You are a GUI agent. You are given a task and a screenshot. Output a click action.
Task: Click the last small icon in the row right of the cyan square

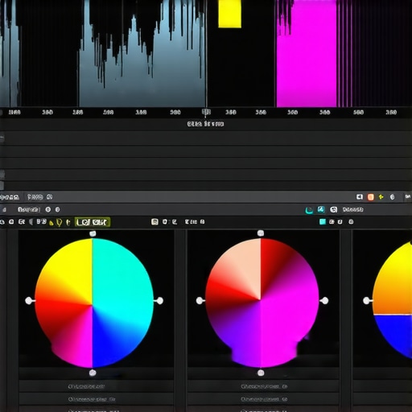click(351, 221)
